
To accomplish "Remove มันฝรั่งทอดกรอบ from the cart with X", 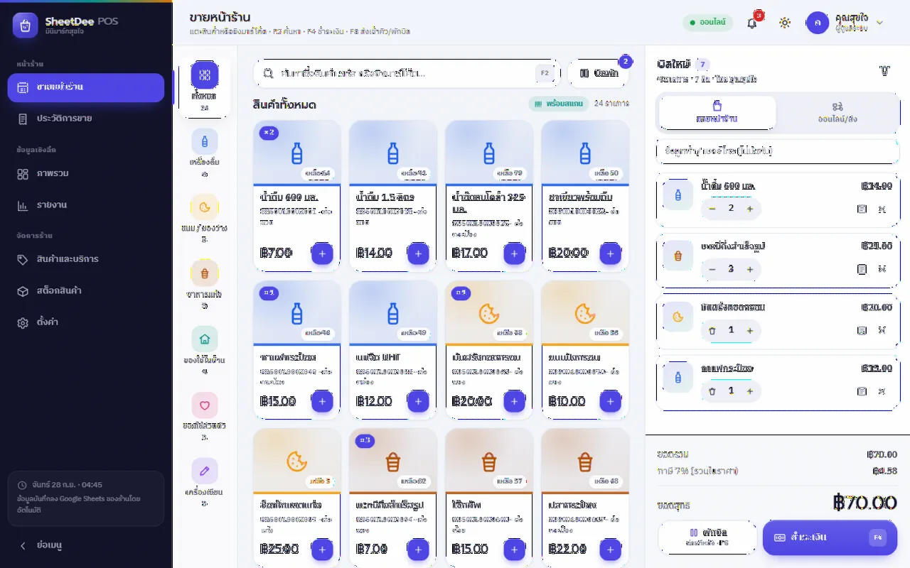I will pyautogui.click(x=882, y=330).
